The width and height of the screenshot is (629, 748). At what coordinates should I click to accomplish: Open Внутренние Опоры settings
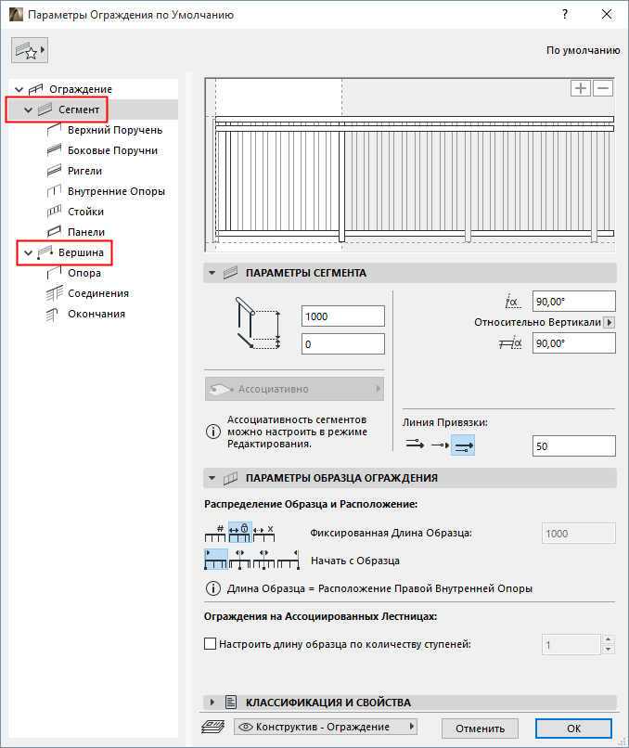pyautogui.click(x=116, y=191)
